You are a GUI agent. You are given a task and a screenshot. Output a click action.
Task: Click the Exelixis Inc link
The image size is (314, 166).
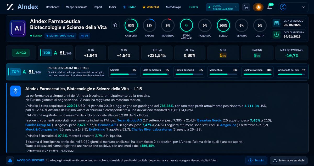point(97,130)
